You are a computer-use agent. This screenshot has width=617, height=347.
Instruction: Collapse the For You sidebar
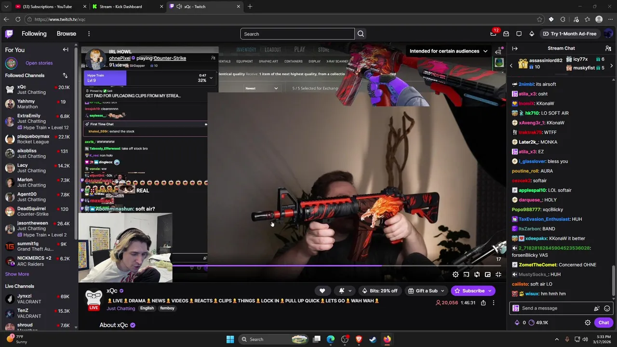pos(66,50)
